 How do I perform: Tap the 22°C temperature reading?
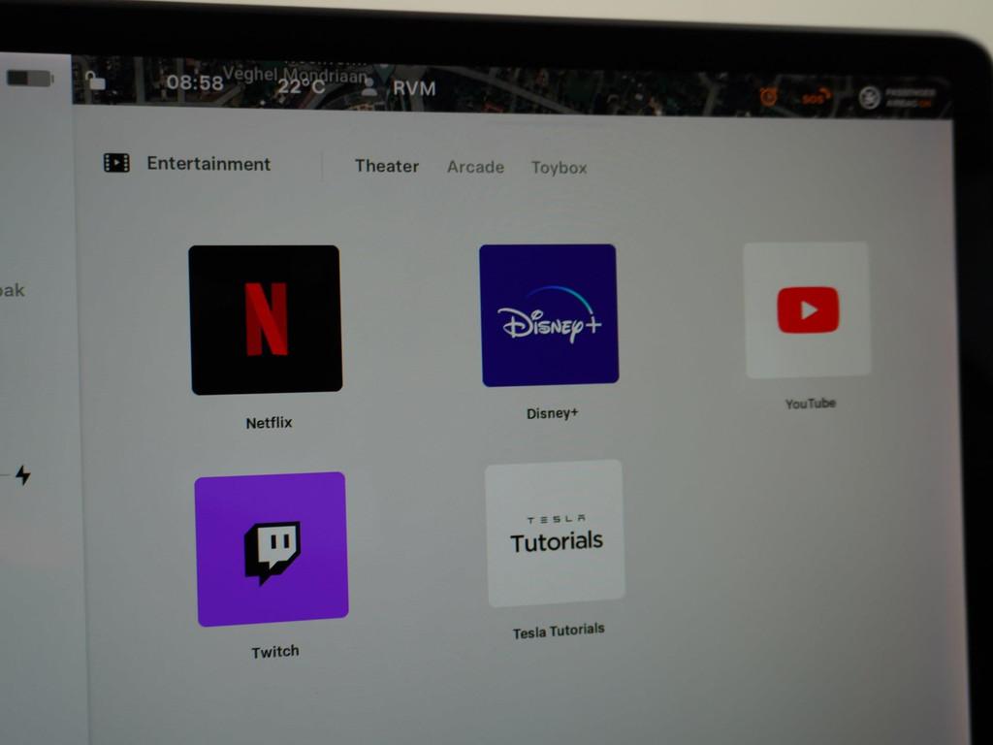coord(302,85)
